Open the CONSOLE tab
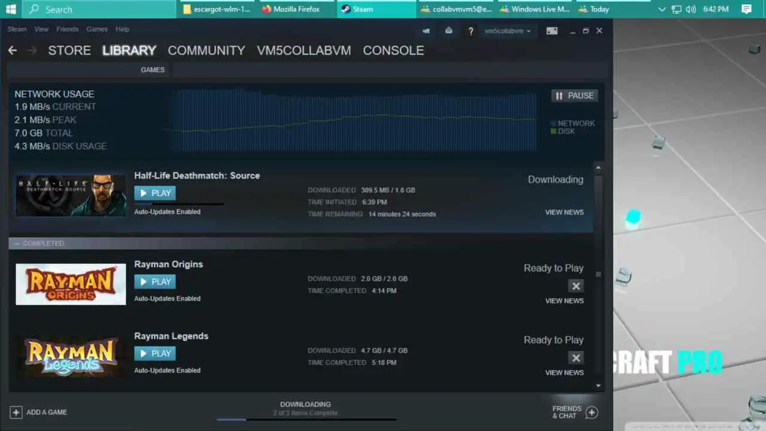 (x=393, y=50)
